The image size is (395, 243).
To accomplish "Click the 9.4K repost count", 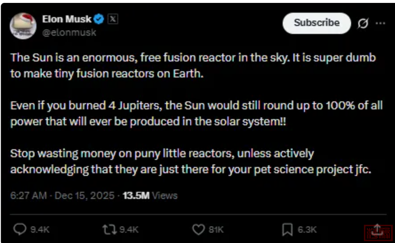I will [129, 229].
